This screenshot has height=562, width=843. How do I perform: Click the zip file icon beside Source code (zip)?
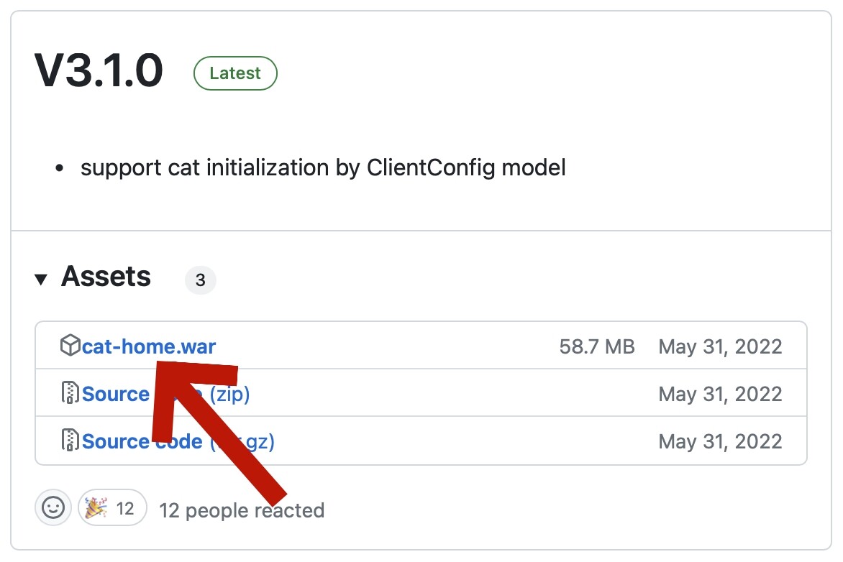69,394
